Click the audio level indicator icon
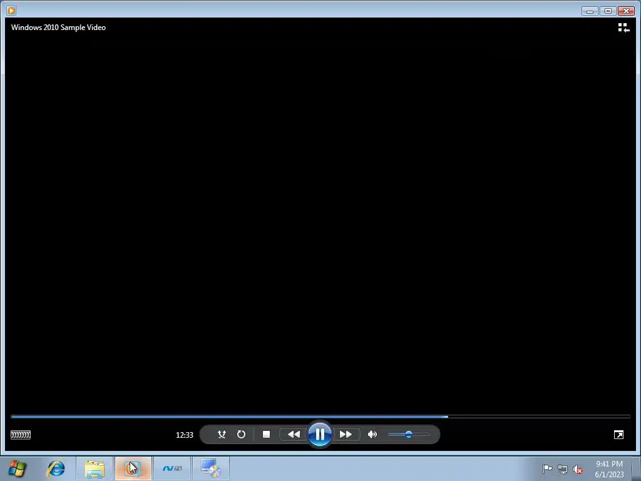The height and width of the screenshot is (481, 641). tap(21, 435)
